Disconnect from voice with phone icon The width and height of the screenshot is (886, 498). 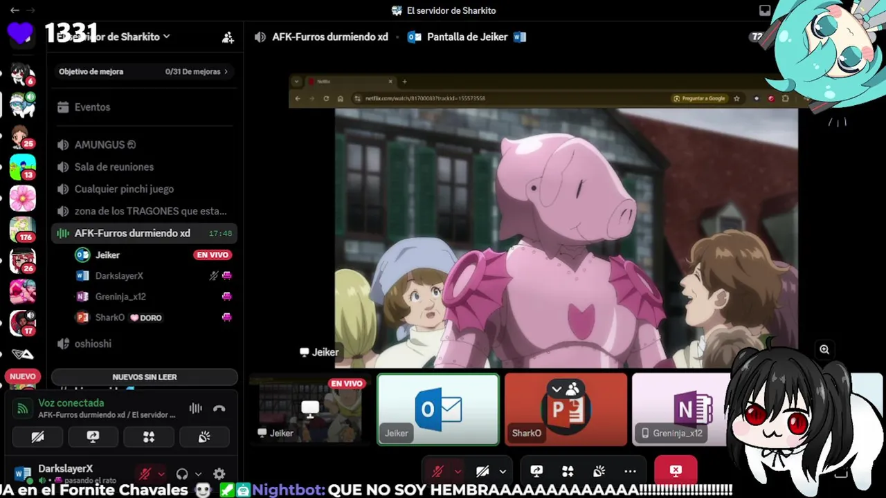click(219, 408)
